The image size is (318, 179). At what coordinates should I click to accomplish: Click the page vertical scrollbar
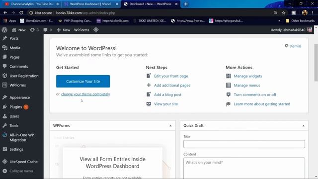(x=316, y=63)
